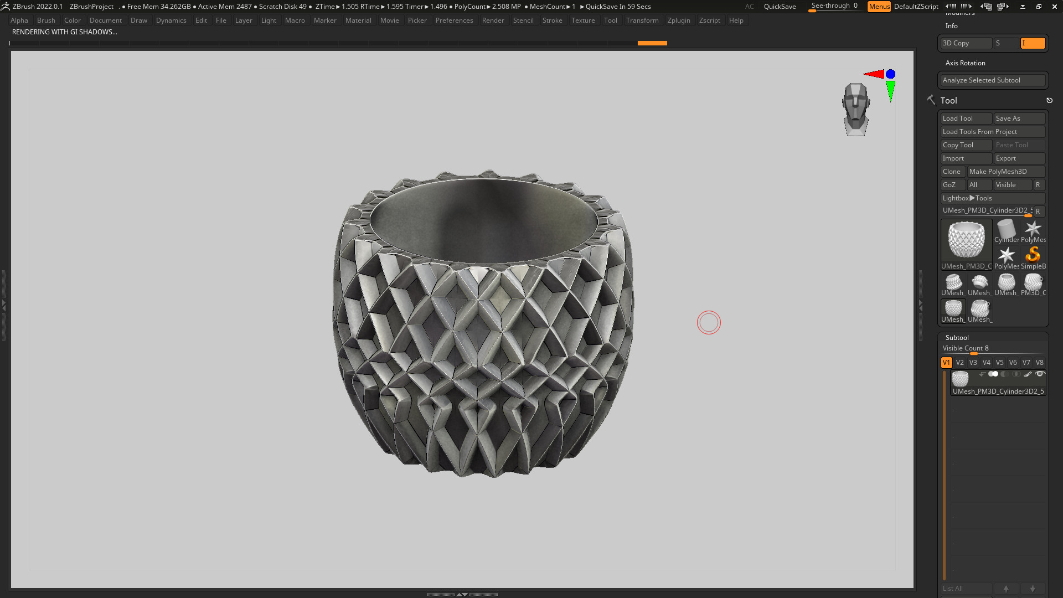This screenshot has height=598, width=1063.
Task: Click the camera head orientation gizmo
Action: pyautogui.click(x=856, y=109)
